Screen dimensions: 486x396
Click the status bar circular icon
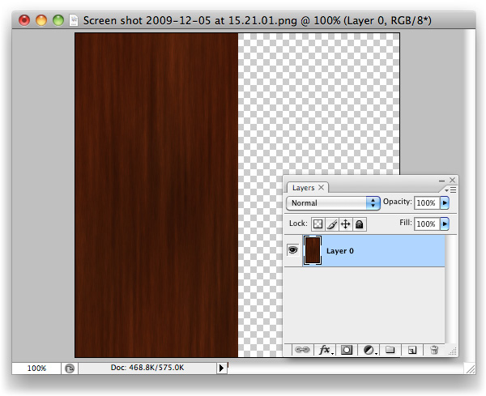(x=70, y=368)
